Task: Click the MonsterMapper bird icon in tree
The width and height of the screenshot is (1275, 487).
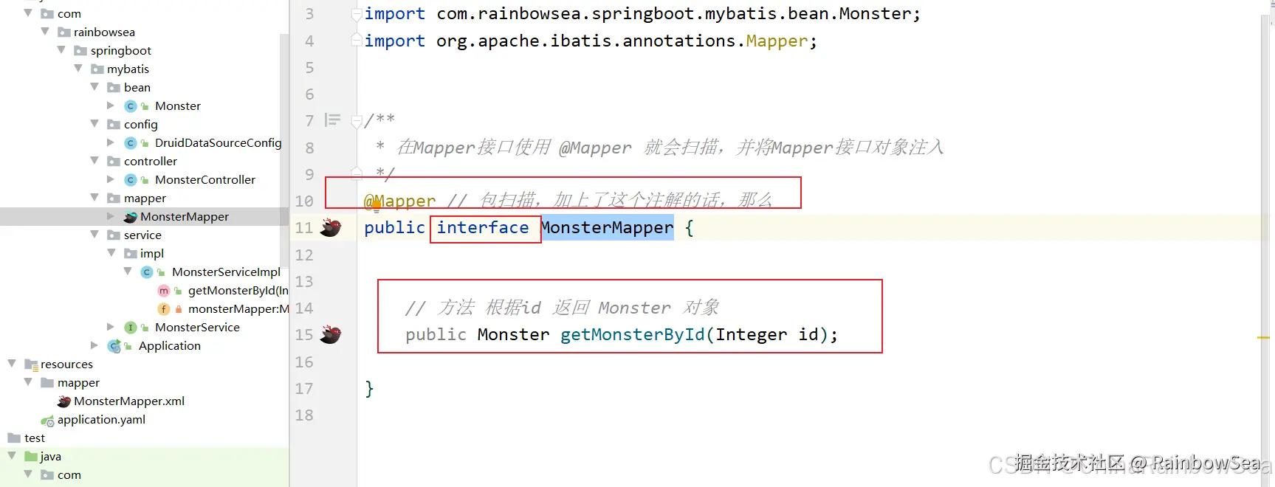Action: [131, 217]
